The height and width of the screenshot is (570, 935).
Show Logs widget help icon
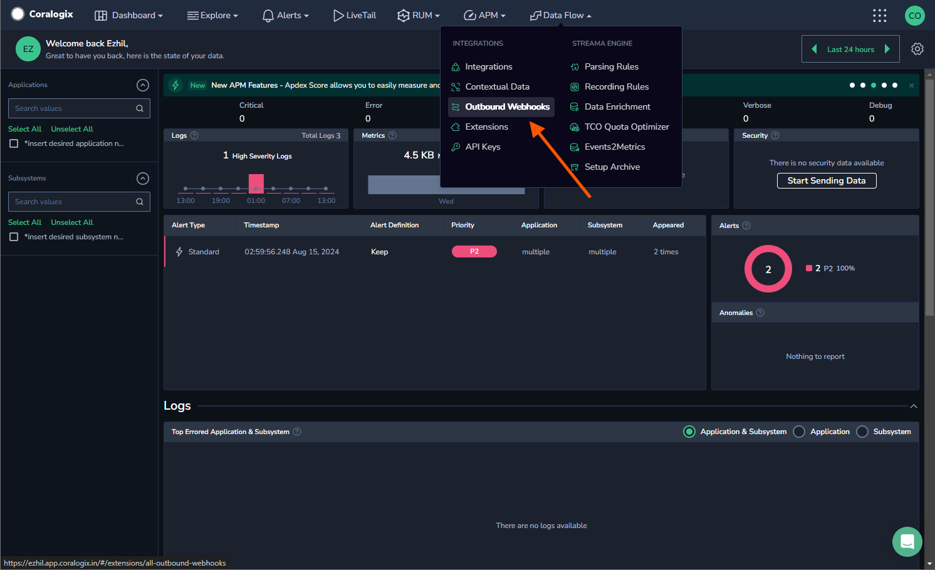coord(194,135)
